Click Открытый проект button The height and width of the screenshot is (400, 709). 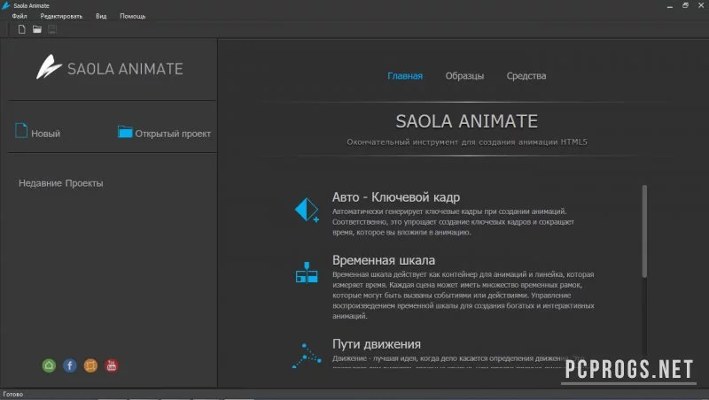(164, 132)
